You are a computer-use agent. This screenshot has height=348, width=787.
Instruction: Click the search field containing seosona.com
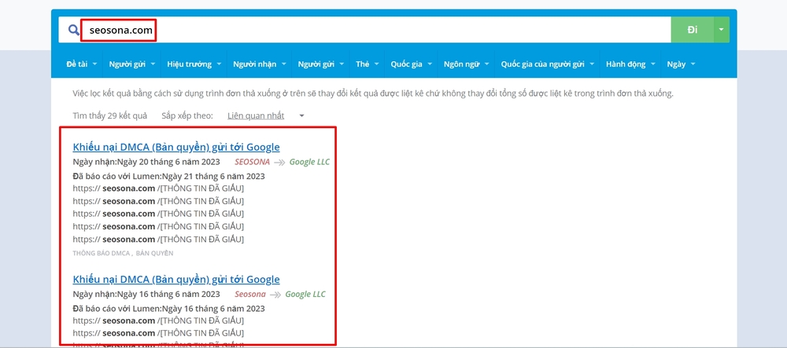coord(364,30)
